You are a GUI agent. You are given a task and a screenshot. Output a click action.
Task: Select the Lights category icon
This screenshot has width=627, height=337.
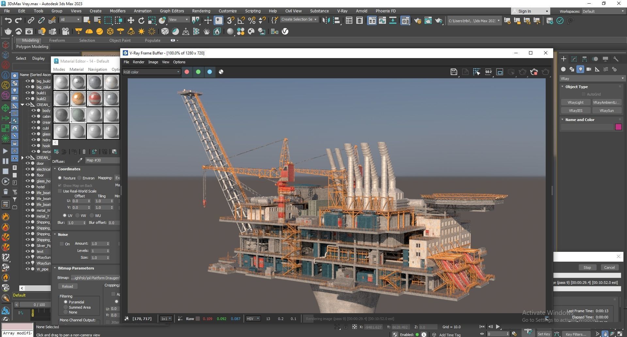[x=580, y=69]
